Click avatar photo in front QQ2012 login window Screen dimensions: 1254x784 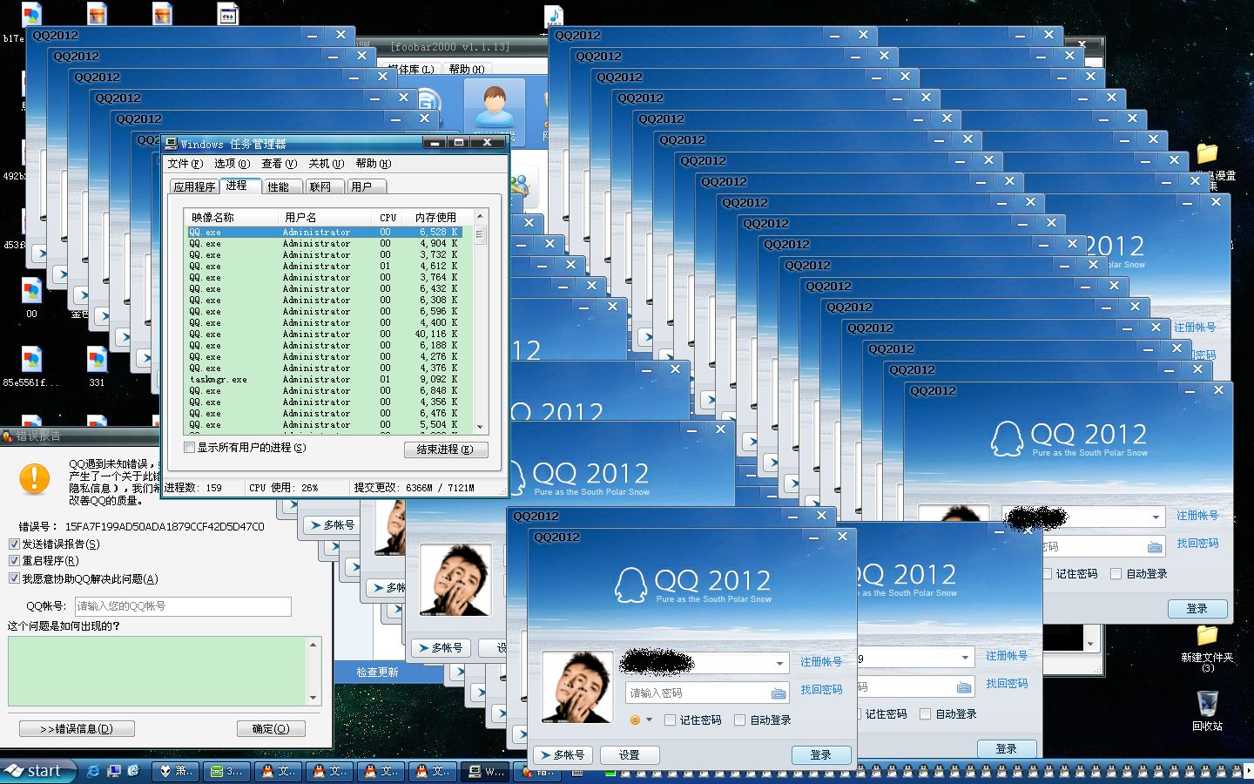577,686
